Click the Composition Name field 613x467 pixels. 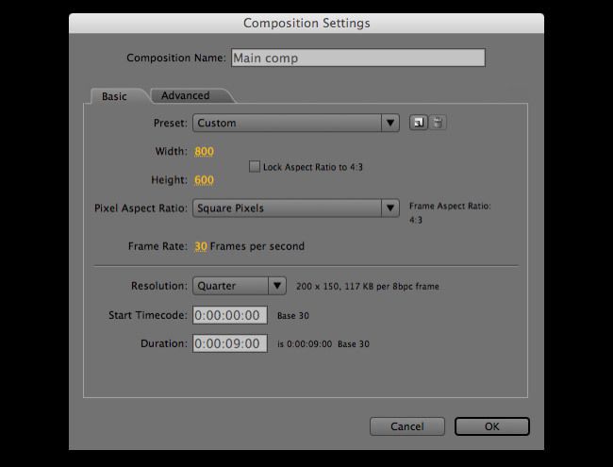tap(358, 58)
